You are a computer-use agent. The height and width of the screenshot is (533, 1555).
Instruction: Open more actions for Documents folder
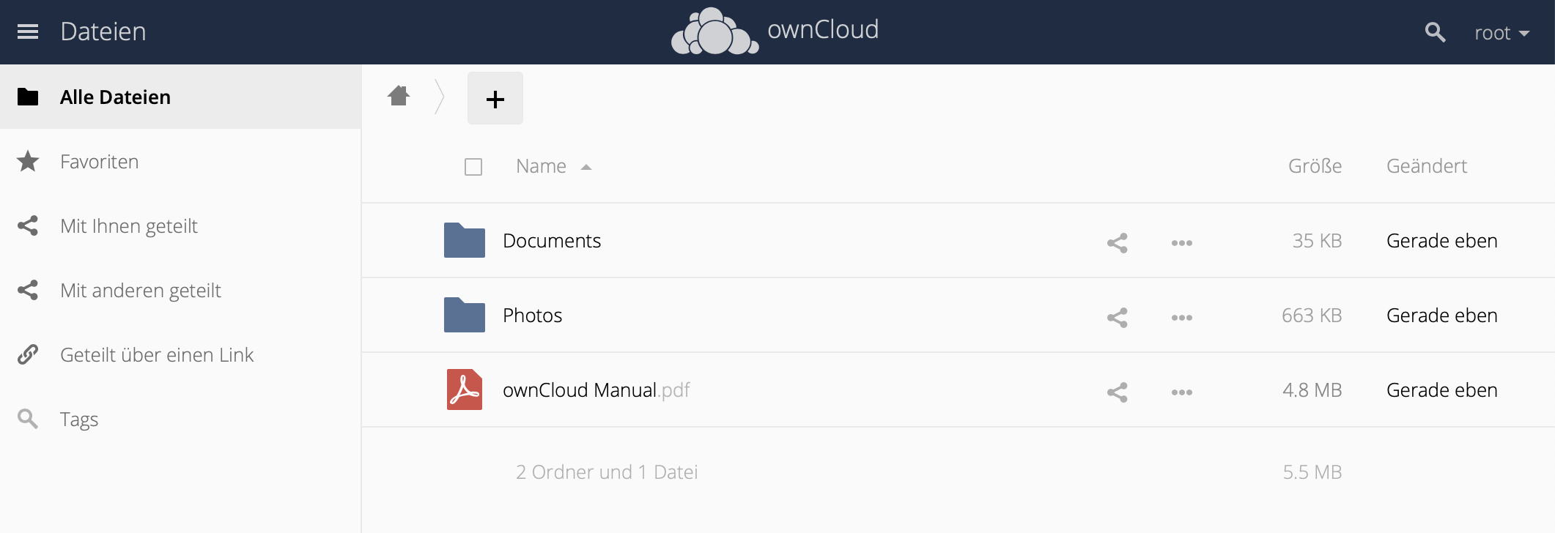(1181, 242)
